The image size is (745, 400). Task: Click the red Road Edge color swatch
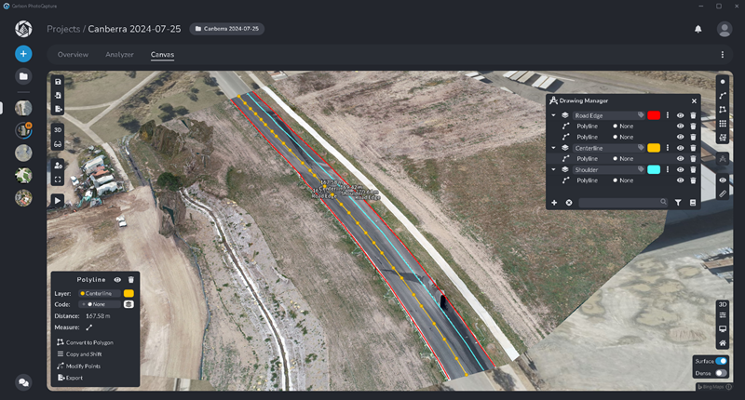click(x=654, y=115)
